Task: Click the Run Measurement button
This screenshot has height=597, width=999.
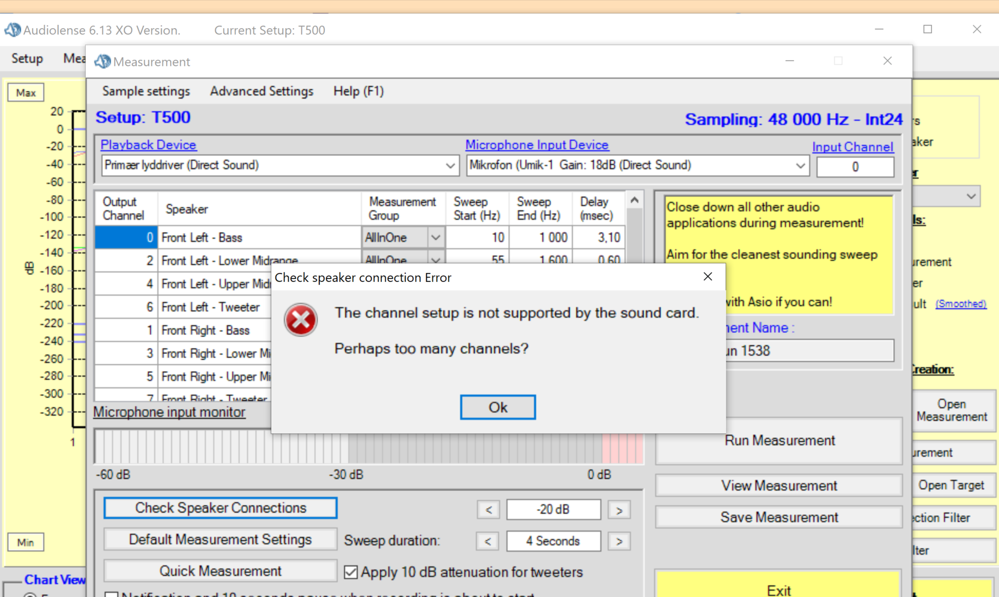Action: (x=779, y=441)
